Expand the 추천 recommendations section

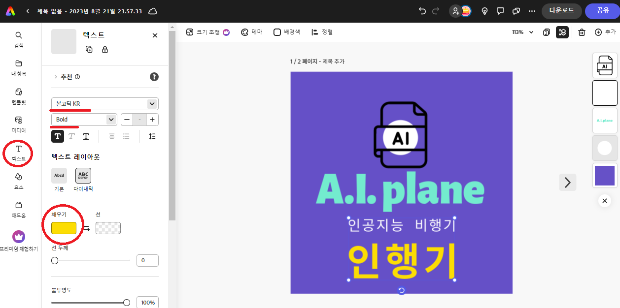point(67,77)
